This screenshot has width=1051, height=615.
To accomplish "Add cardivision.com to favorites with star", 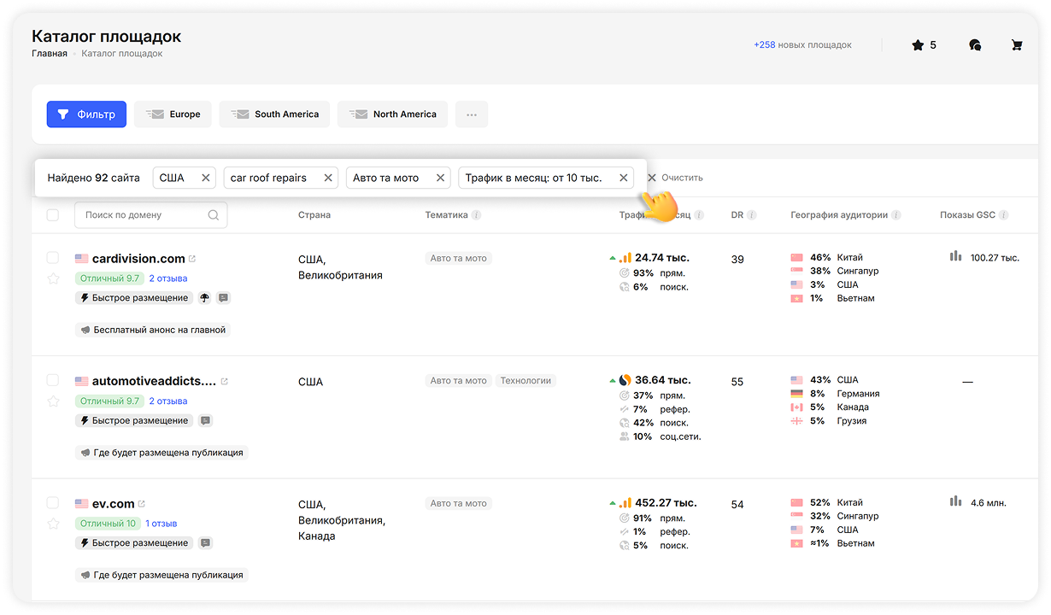I will coord(53,278).
